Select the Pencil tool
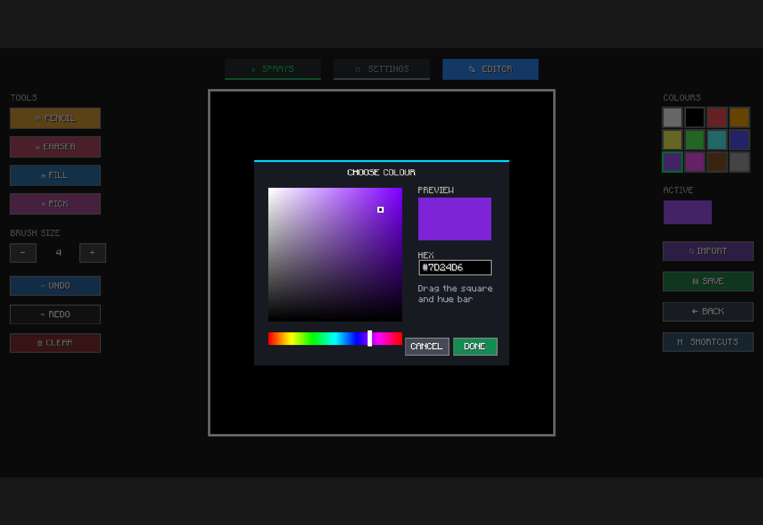 click(x=55, y=118)
